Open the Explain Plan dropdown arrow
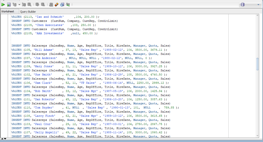Image resolution: width=263 pixels, height=142 pixels. click(19, 5)
